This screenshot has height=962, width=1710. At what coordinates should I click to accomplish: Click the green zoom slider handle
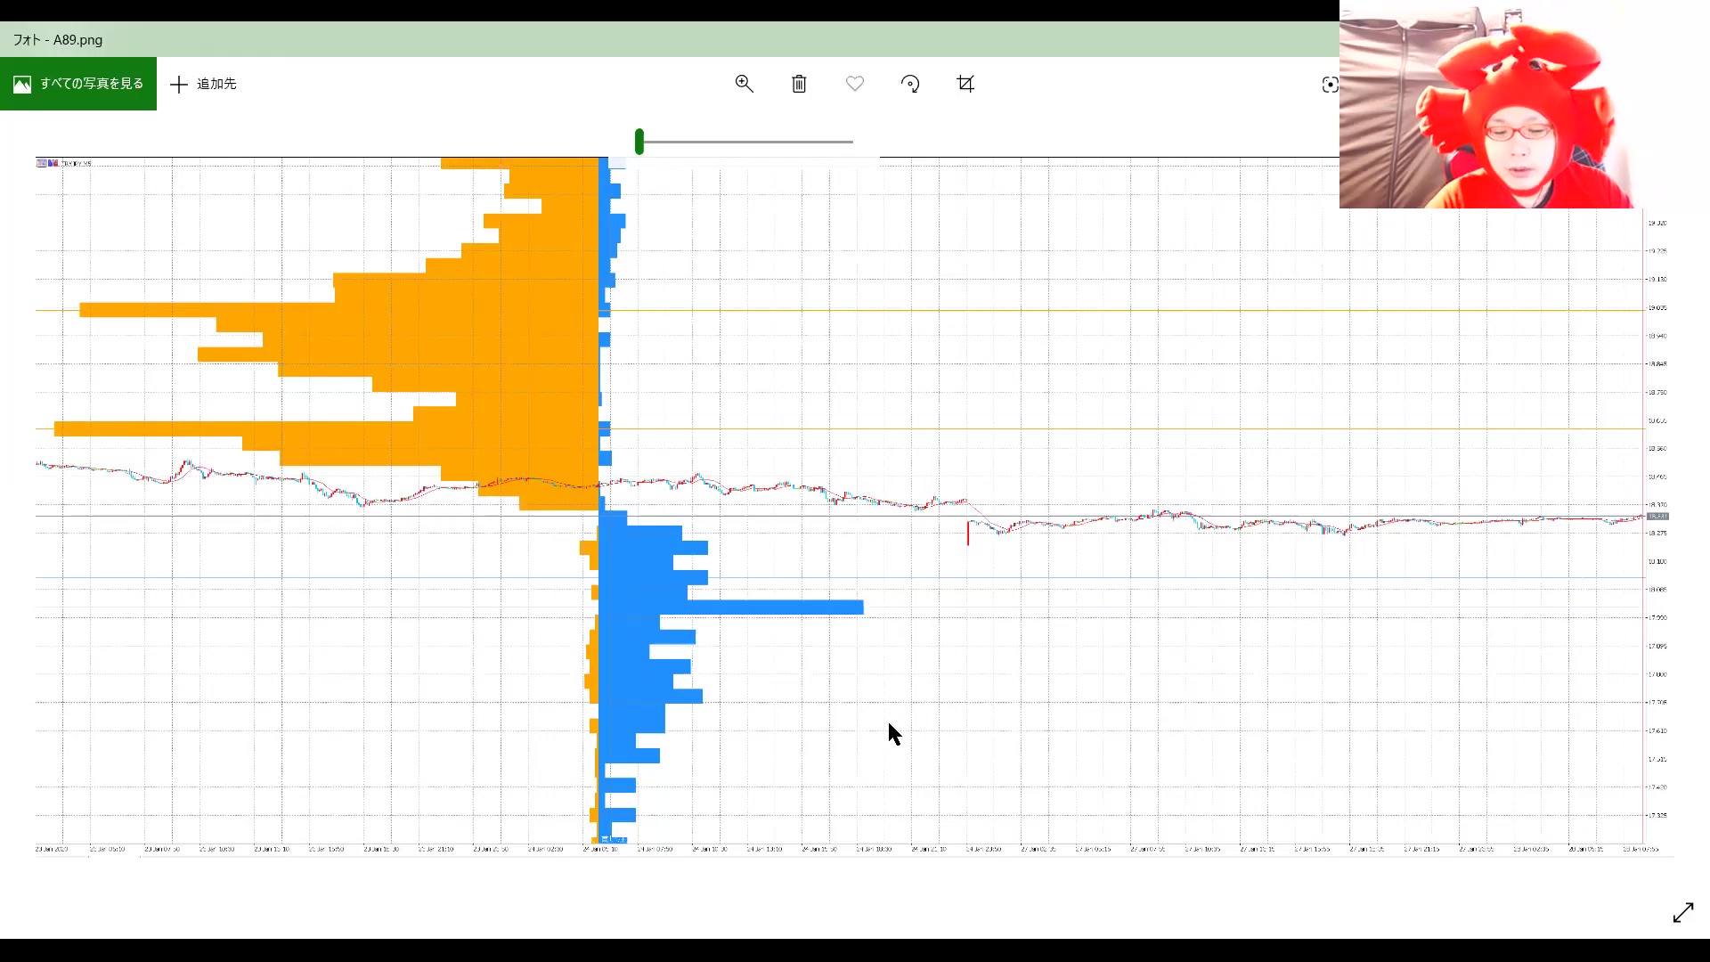639,142
